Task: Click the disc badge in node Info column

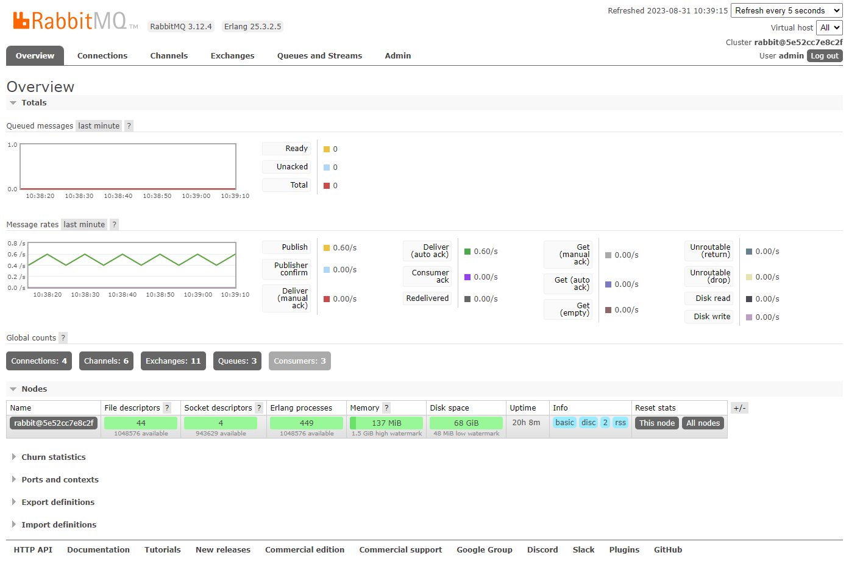Action: (x=588, y=422)
